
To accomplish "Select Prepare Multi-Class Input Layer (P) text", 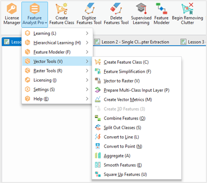I will (x=137, y=90).
